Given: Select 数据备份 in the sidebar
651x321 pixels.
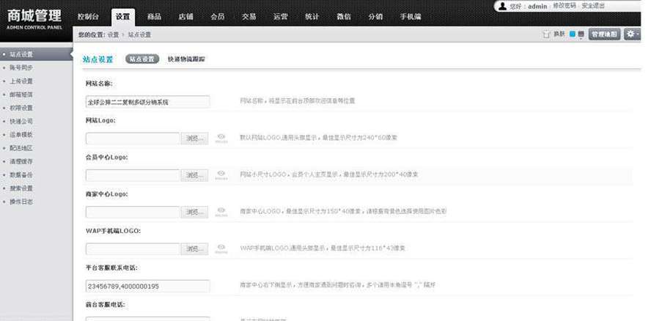Looking at the screenshot, I should [21, 175].
